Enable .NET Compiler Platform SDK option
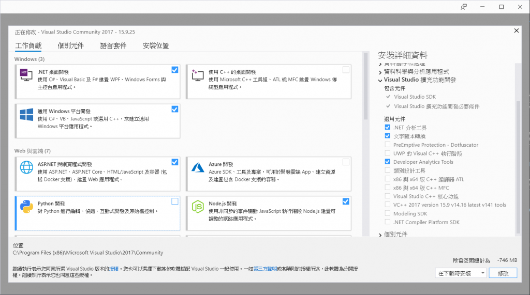Image resolution: width=530 pixels, height=295 pixels. [x=387, y=222]
